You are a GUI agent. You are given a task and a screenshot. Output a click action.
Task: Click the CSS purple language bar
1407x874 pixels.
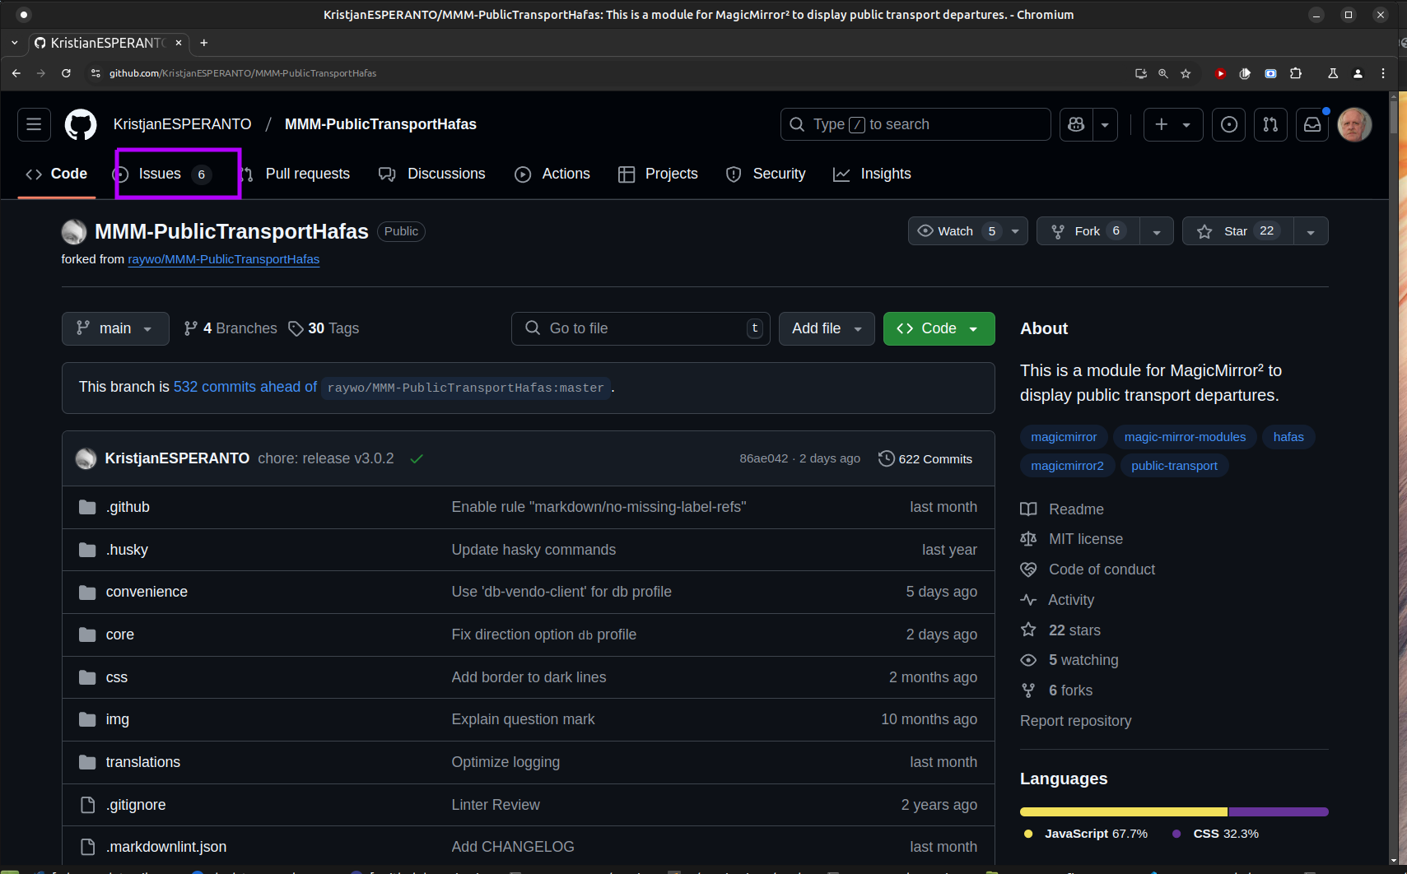1279,812
